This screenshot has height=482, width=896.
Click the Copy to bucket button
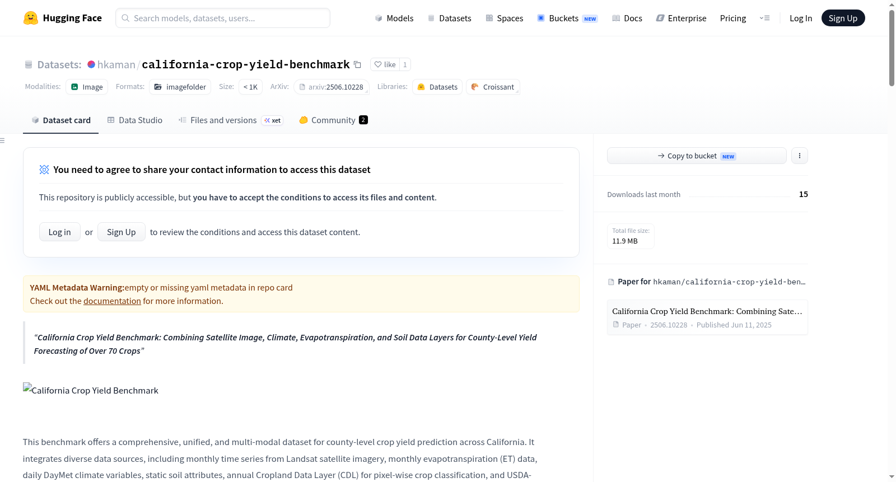tap(697, 156)
